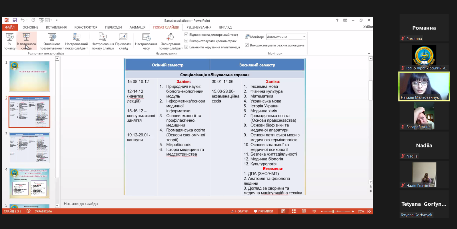
Task: Select slide 4 thumbnail in panel
Action: click(x=29, y=183)
